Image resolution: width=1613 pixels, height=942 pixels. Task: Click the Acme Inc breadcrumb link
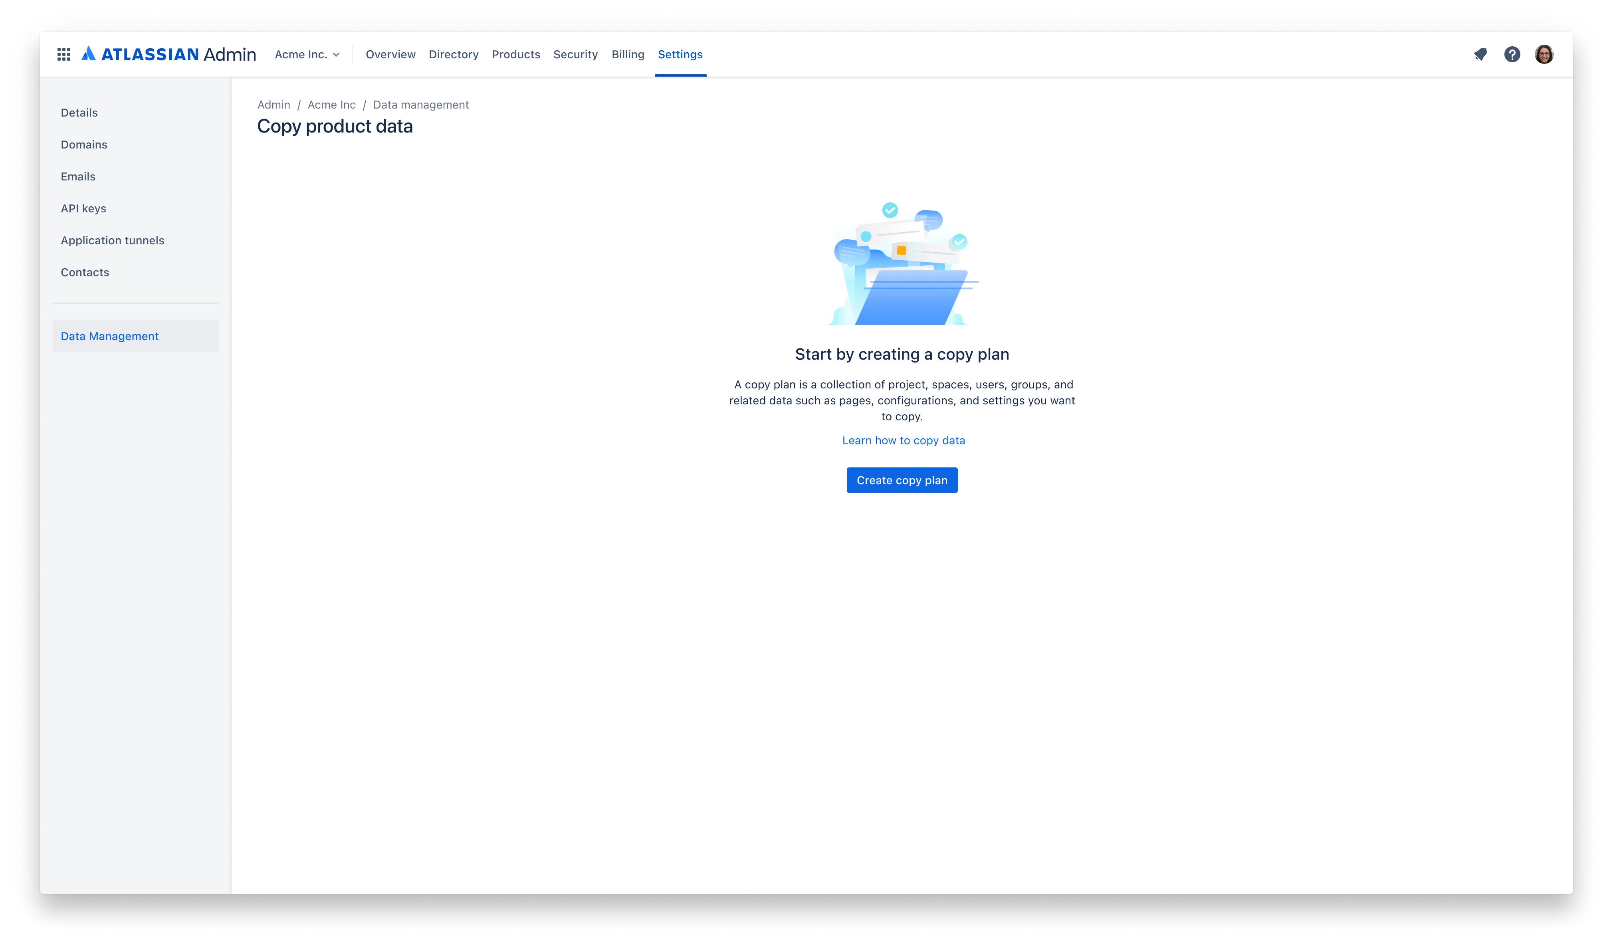tap(331, 105)
